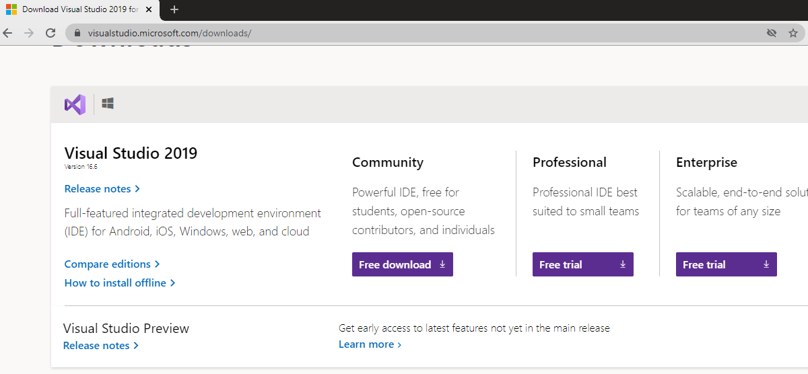
Task: Bookmark this page with star icon
Action: pyautogui.click(x=793, y=33)
